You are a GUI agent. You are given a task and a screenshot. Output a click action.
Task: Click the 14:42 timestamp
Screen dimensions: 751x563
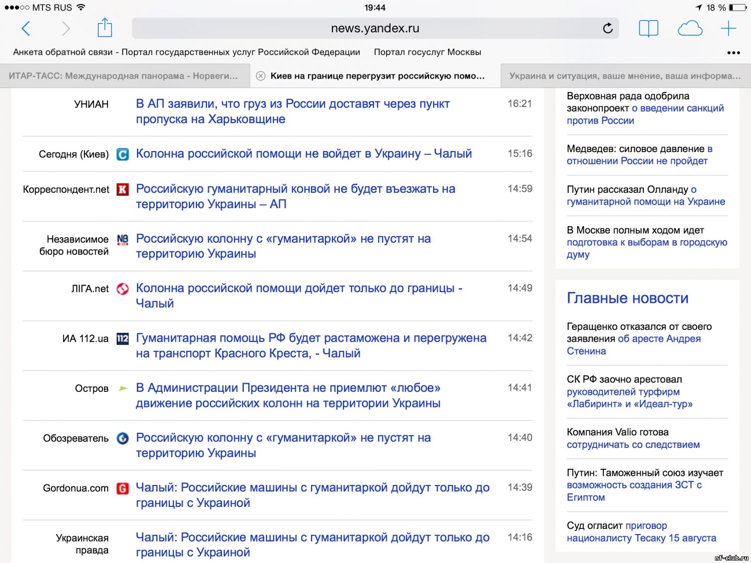520,338
